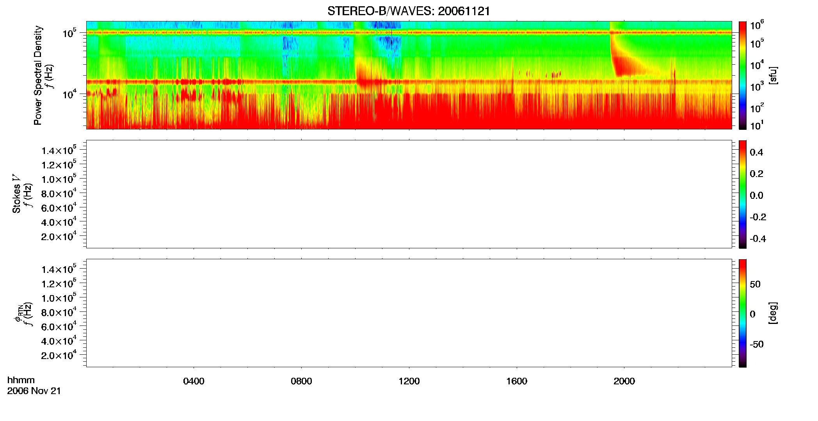This screenshot has height=421, width=818.
Task: Click the Stokes V color bar
Action: (743, 194)
